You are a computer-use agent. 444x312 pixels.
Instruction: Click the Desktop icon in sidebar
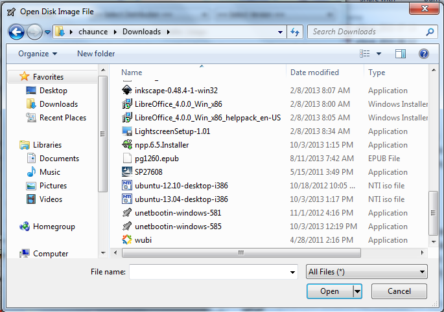tap(31, 90)
